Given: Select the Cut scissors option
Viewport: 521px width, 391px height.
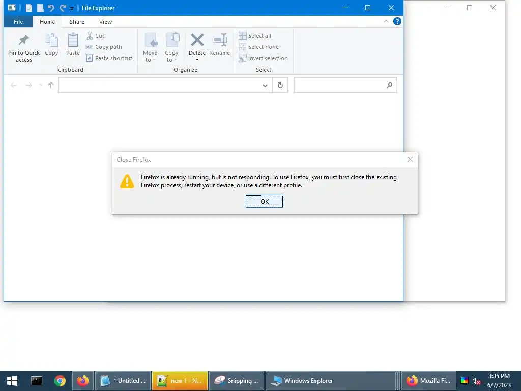Looking at the screenshot, I should pos(95,36).
